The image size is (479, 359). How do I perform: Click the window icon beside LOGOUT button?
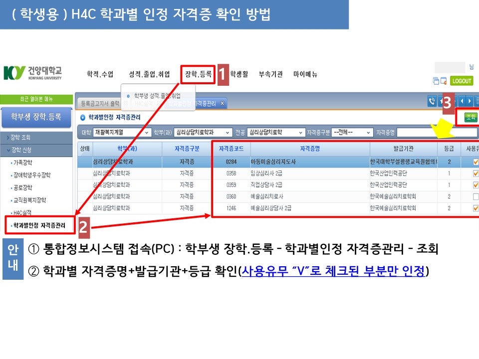444,81
